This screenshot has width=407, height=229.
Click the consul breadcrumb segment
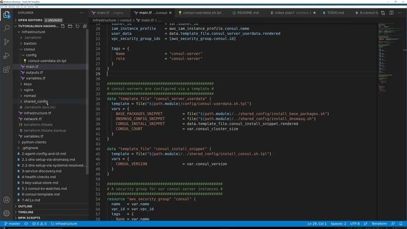tap(126, 20)
